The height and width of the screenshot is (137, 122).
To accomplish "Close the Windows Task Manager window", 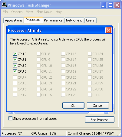I will (117, 5).
